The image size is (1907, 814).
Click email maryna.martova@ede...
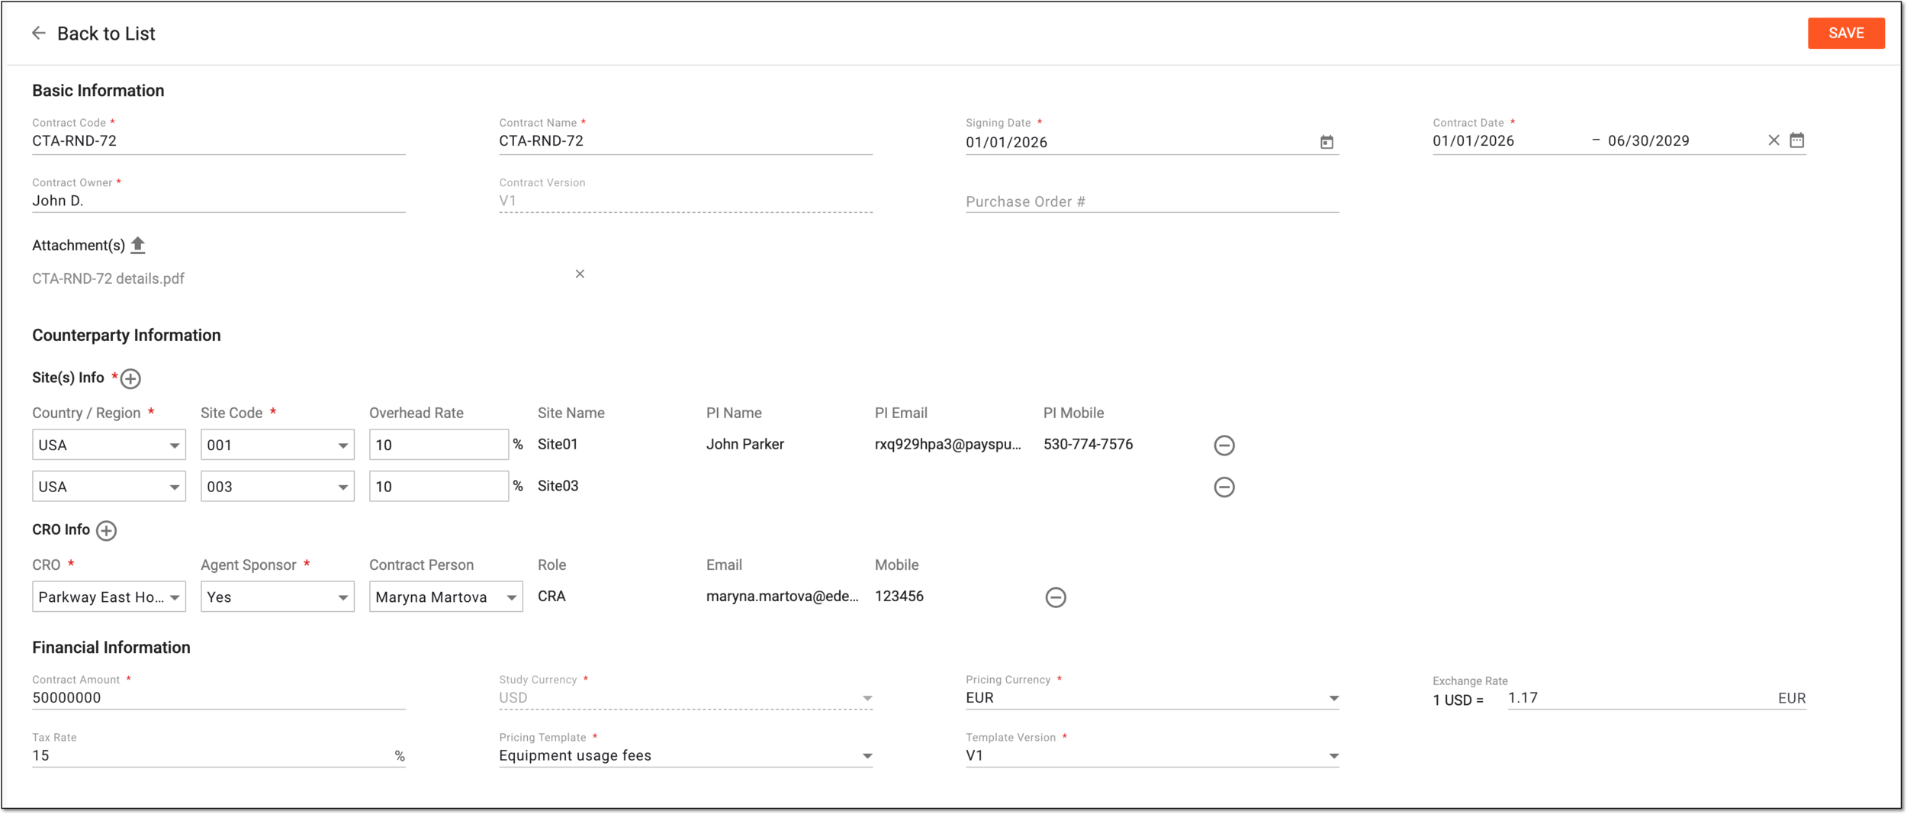coord(782,596)
